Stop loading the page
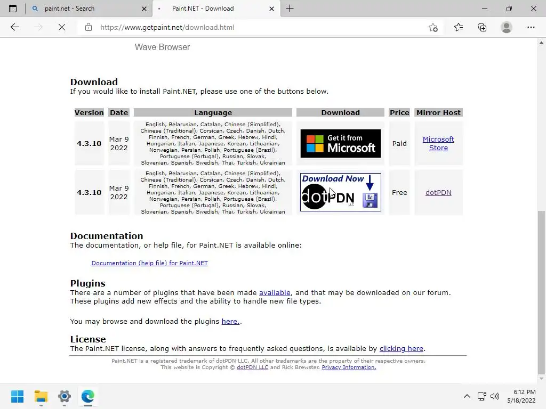Viewport: 546px width, 409px height. pos(62,27)
